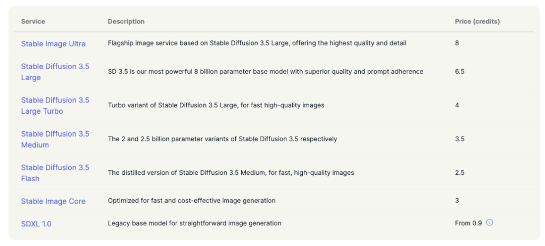
Task: Click the Service column header
Action: click(33, 21)
